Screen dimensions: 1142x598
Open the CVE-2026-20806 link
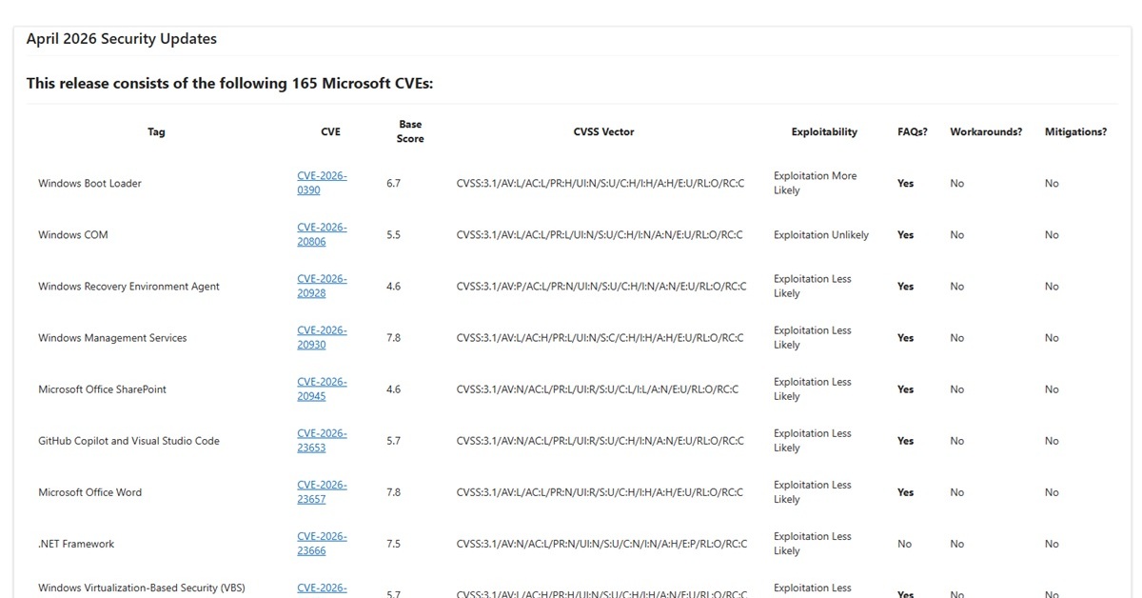tap(321, 234)
